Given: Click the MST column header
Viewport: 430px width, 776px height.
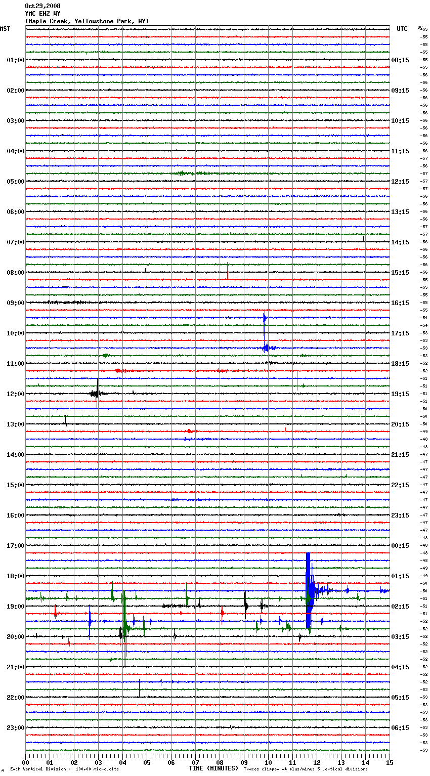Looking at the screenshot, I should [x=5, y=29].
